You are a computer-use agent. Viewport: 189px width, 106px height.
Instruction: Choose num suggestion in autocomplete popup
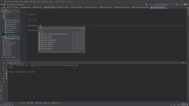61,32
